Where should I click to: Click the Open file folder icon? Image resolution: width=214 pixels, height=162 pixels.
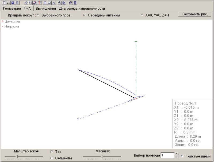tap(8, 3)
